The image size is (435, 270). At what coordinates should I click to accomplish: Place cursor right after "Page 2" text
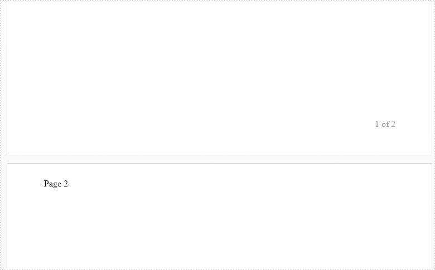(x=69, y=184)
